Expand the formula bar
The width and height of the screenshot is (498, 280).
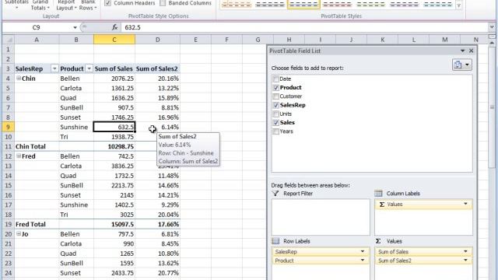click(492, 27)
